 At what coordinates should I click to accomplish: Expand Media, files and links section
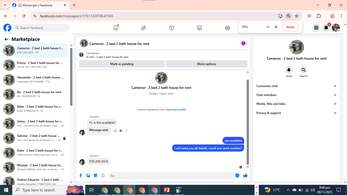(296, 104)
